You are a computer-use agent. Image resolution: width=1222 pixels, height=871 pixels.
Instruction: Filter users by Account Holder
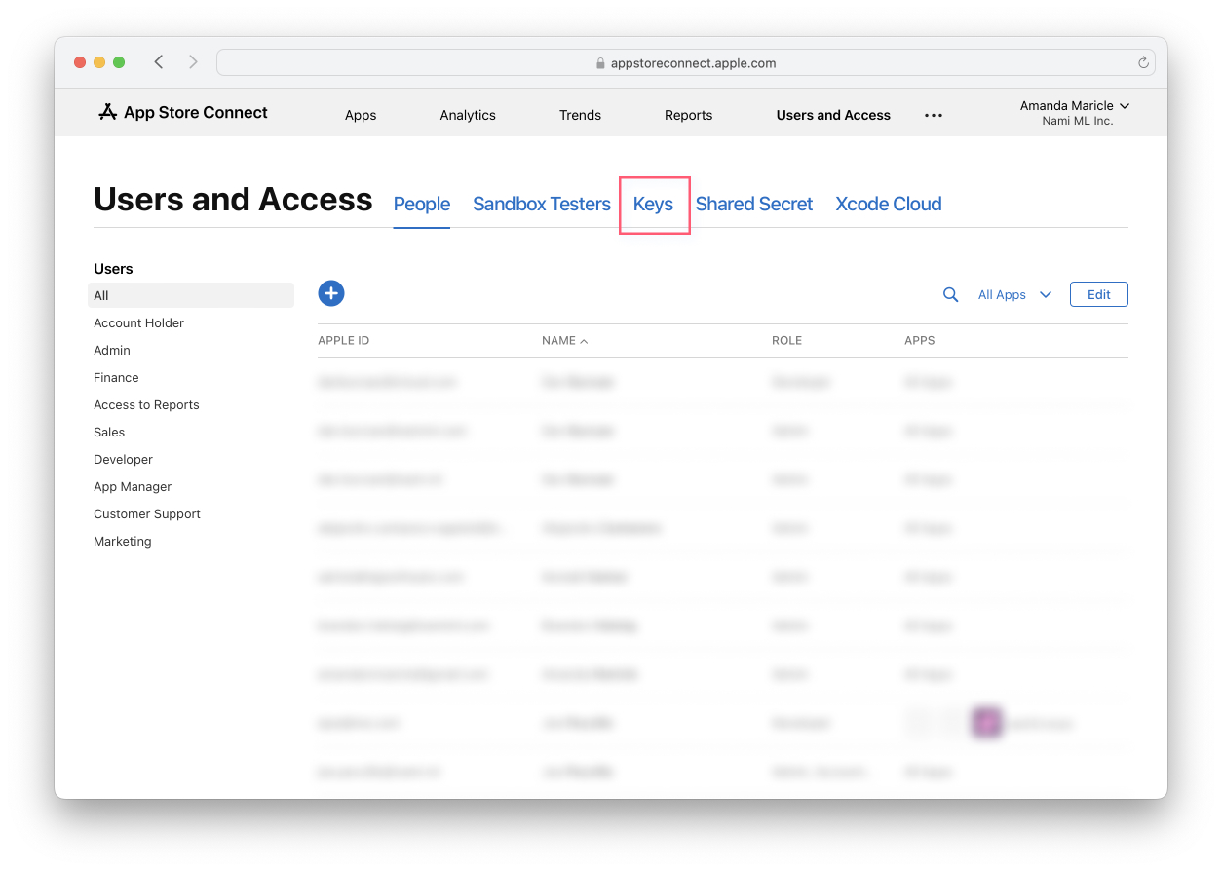click(x=138, y=322)
